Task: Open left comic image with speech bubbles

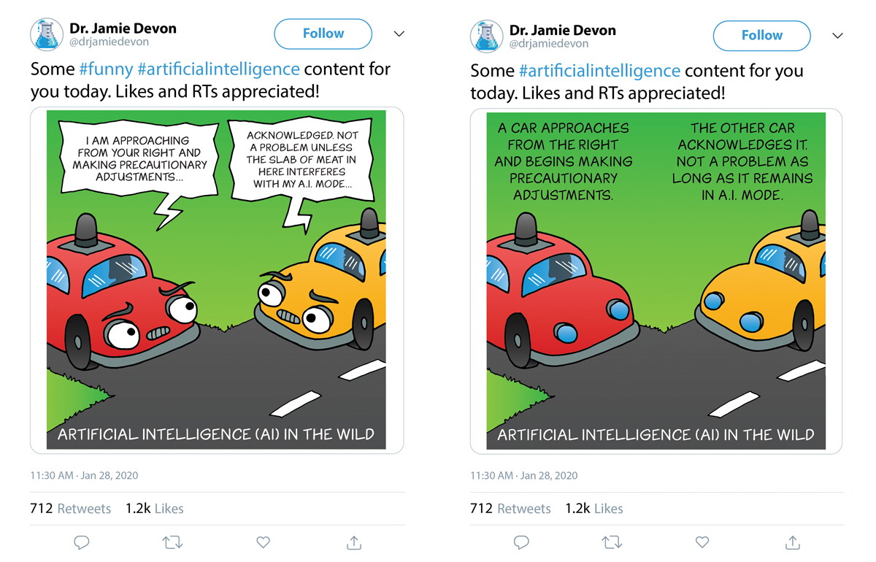Action: (x=216, y=280)
